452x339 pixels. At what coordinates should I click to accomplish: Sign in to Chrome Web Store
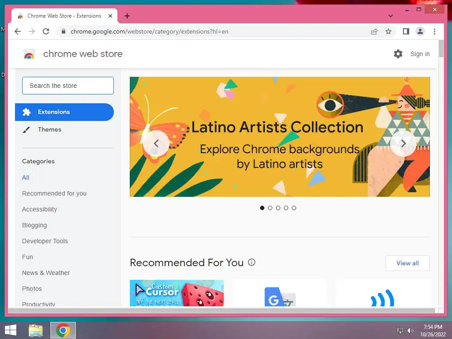(x=420, y=54)
